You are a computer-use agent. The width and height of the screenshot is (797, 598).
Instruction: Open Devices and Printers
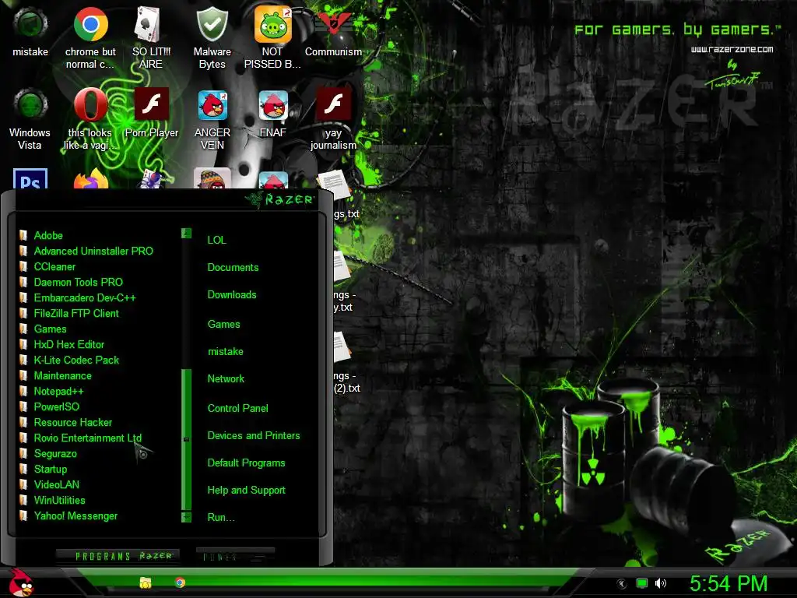pos(254,436)
